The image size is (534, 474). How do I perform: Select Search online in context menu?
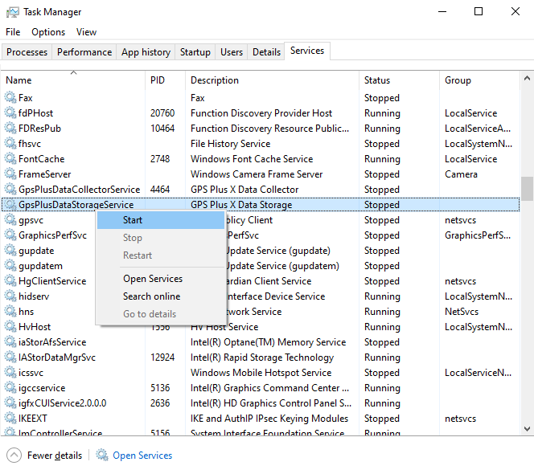pos(151,296)
